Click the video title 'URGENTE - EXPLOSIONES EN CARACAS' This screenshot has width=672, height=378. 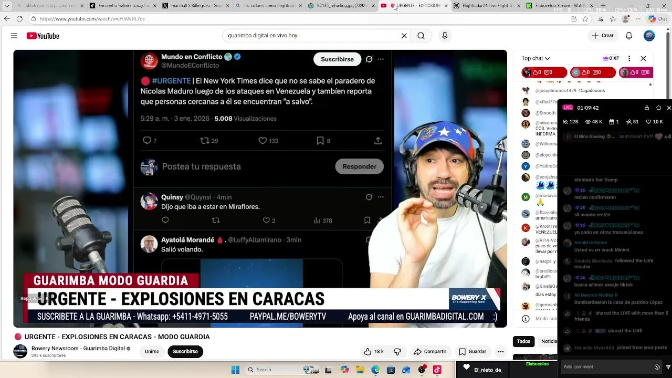point(117,337)
